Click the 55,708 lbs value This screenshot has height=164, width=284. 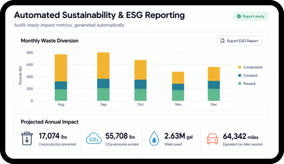120,136
